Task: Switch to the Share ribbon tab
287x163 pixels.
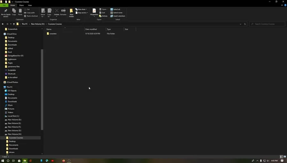Action: tap(21, 5)
